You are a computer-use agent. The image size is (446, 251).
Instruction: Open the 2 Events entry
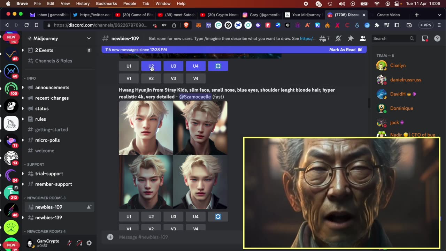[44, 50]
